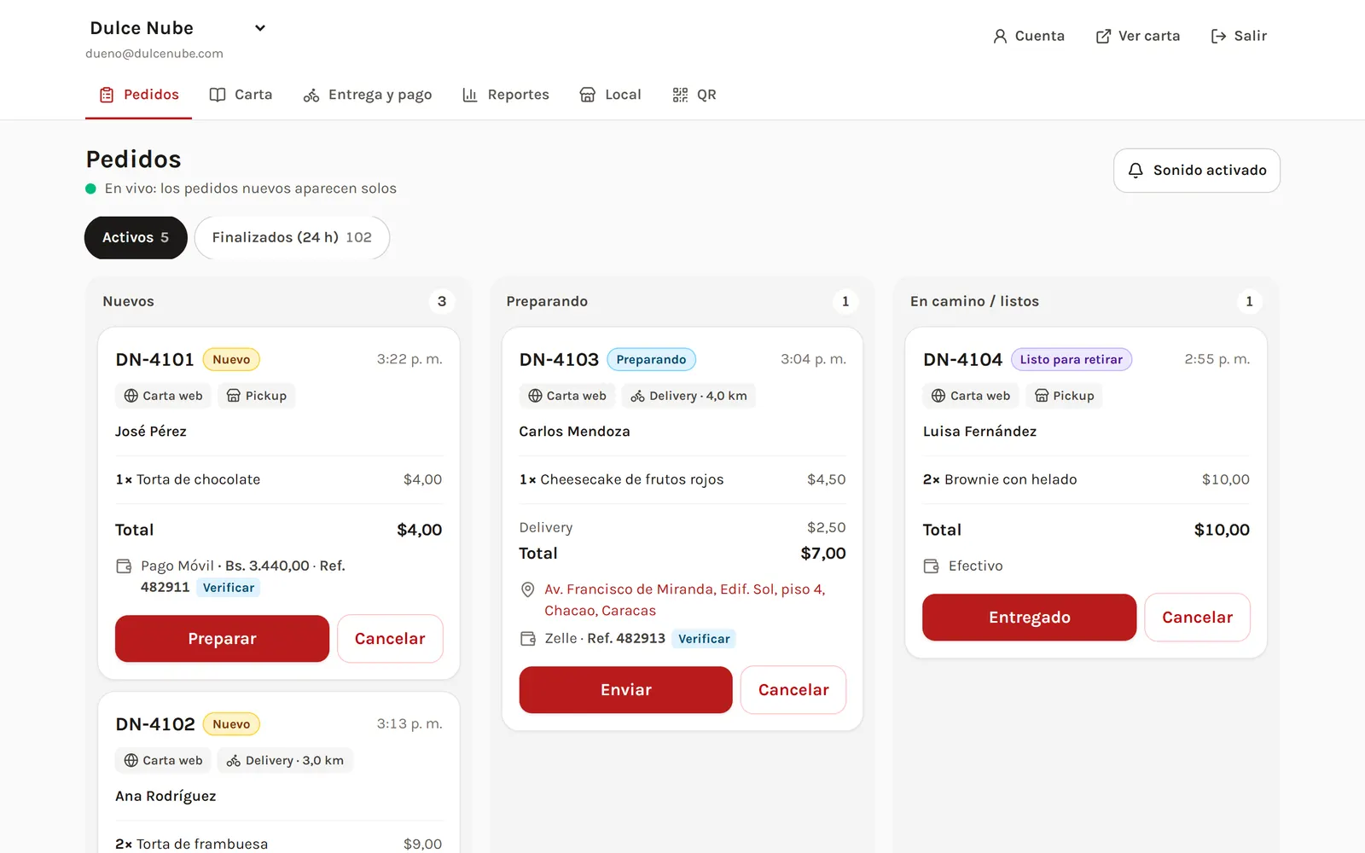
Task: Open address Av. Francisco de Miranda link
Action: 685,600
